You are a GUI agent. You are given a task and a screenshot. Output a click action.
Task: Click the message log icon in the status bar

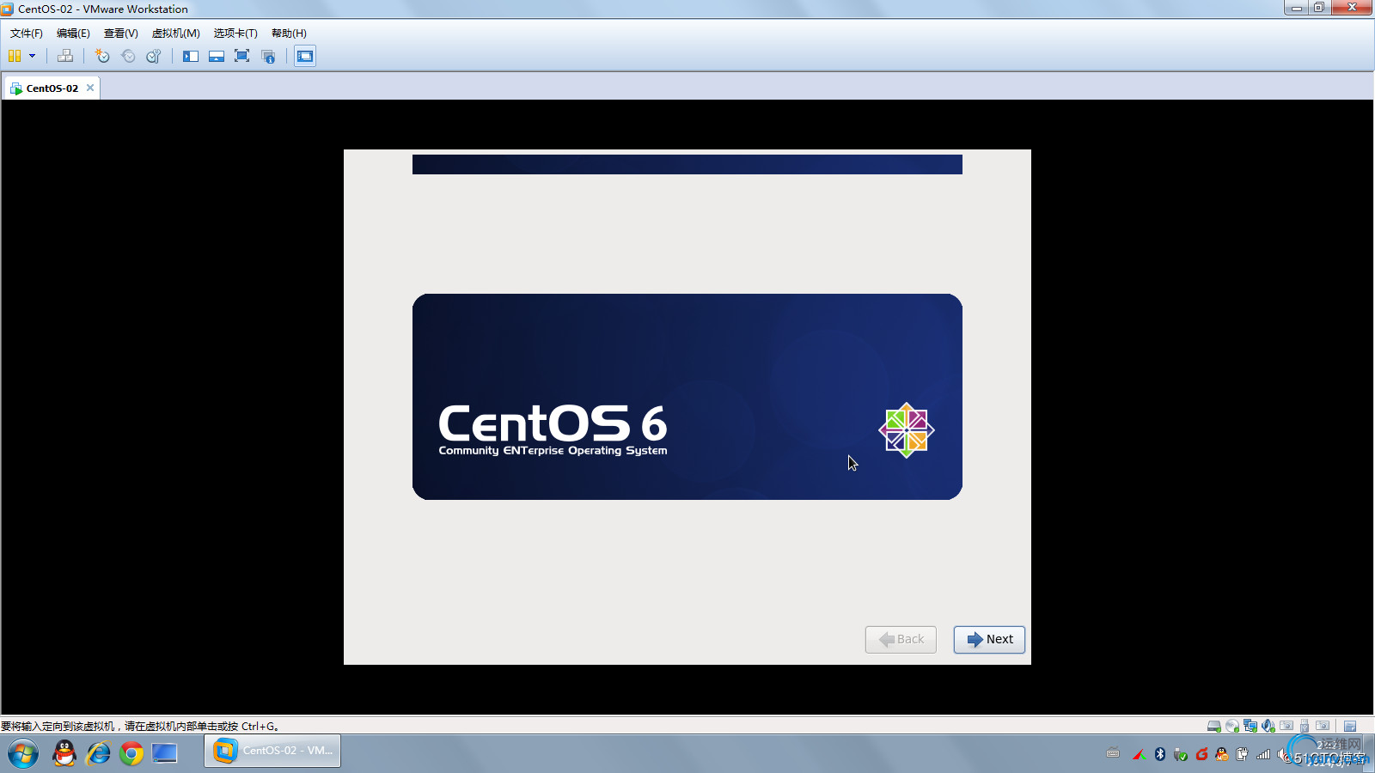pyautogui.click(x=1350, y=727)
